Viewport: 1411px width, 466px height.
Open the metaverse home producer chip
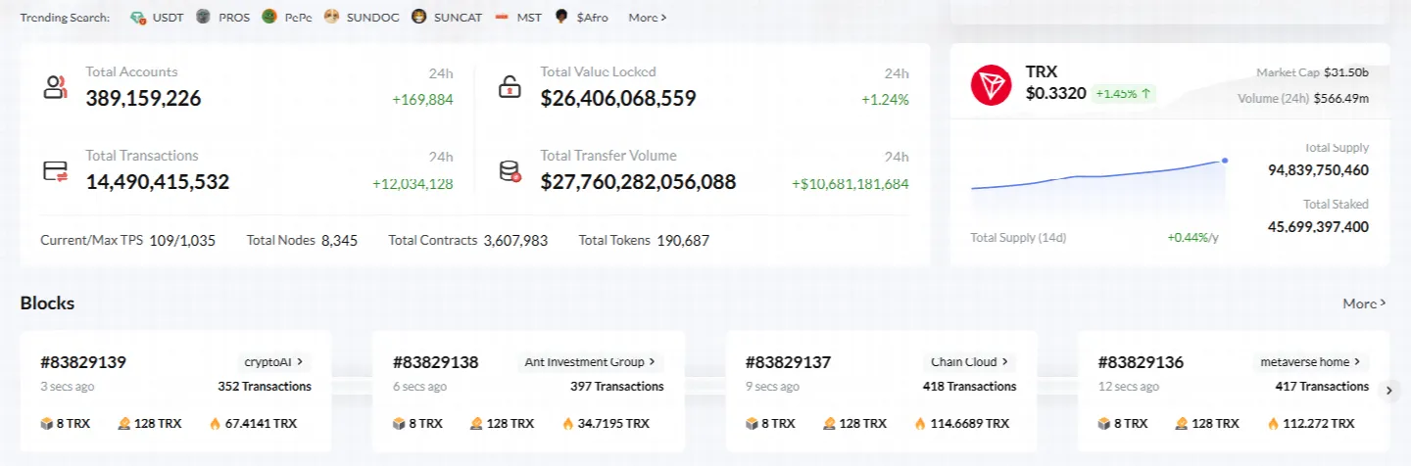click(1311, 362)
